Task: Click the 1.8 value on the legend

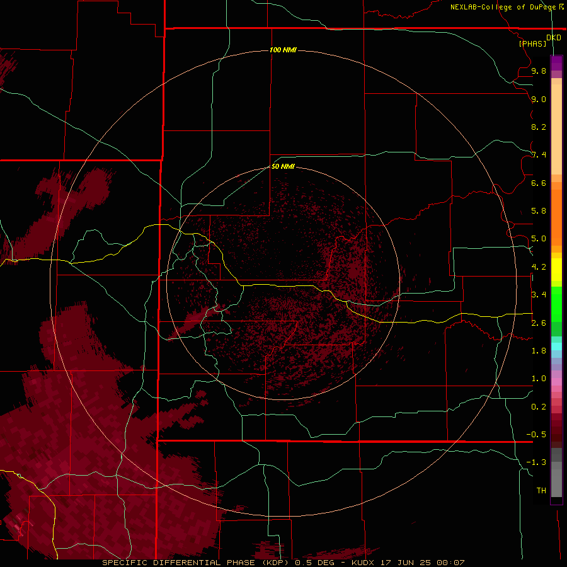Action: point(539,351)
